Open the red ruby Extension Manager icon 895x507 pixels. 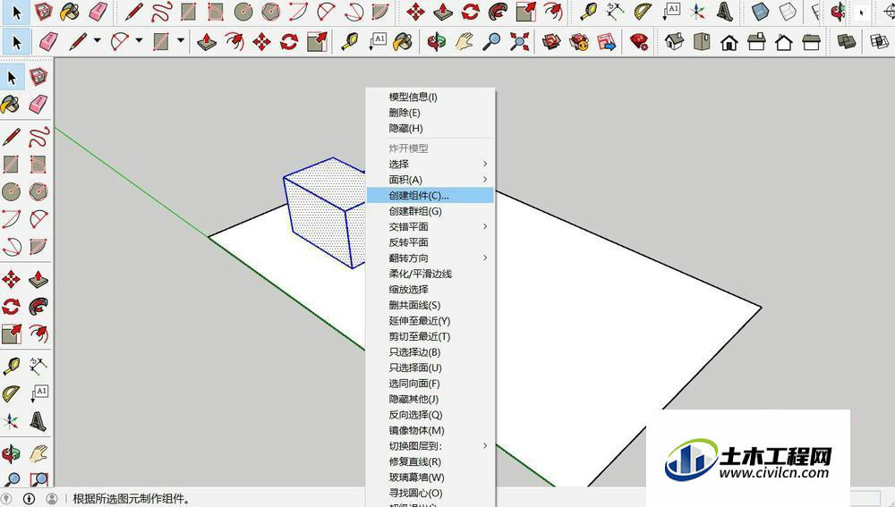point(639,42)
